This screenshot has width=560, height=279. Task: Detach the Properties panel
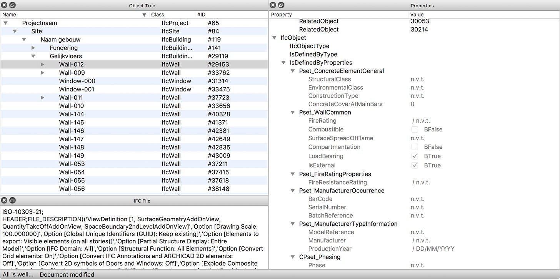click(281, 5)
